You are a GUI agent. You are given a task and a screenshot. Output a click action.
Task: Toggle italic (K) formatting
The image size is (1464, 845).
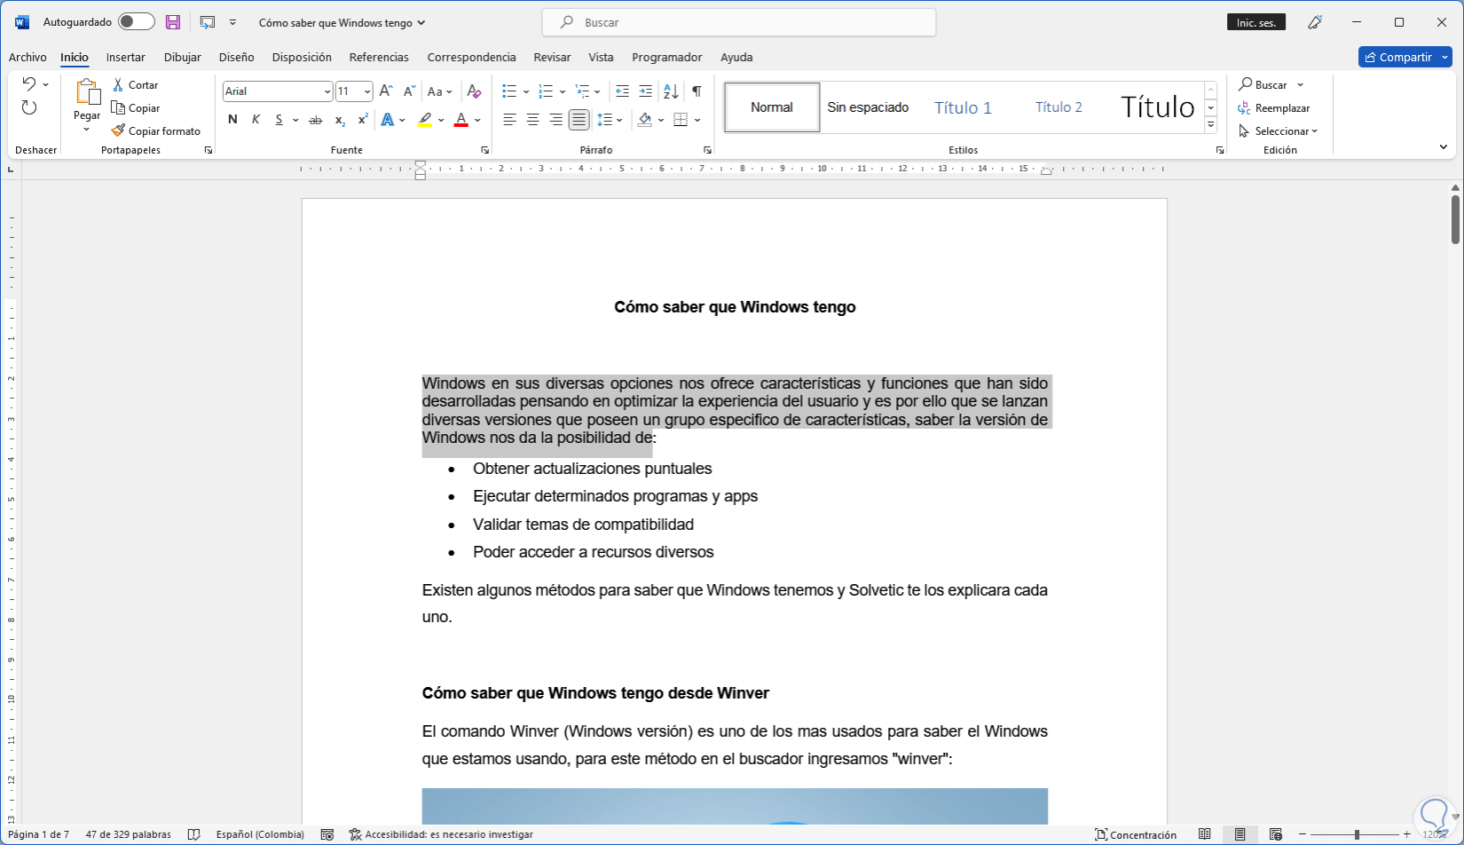point(256,120)
